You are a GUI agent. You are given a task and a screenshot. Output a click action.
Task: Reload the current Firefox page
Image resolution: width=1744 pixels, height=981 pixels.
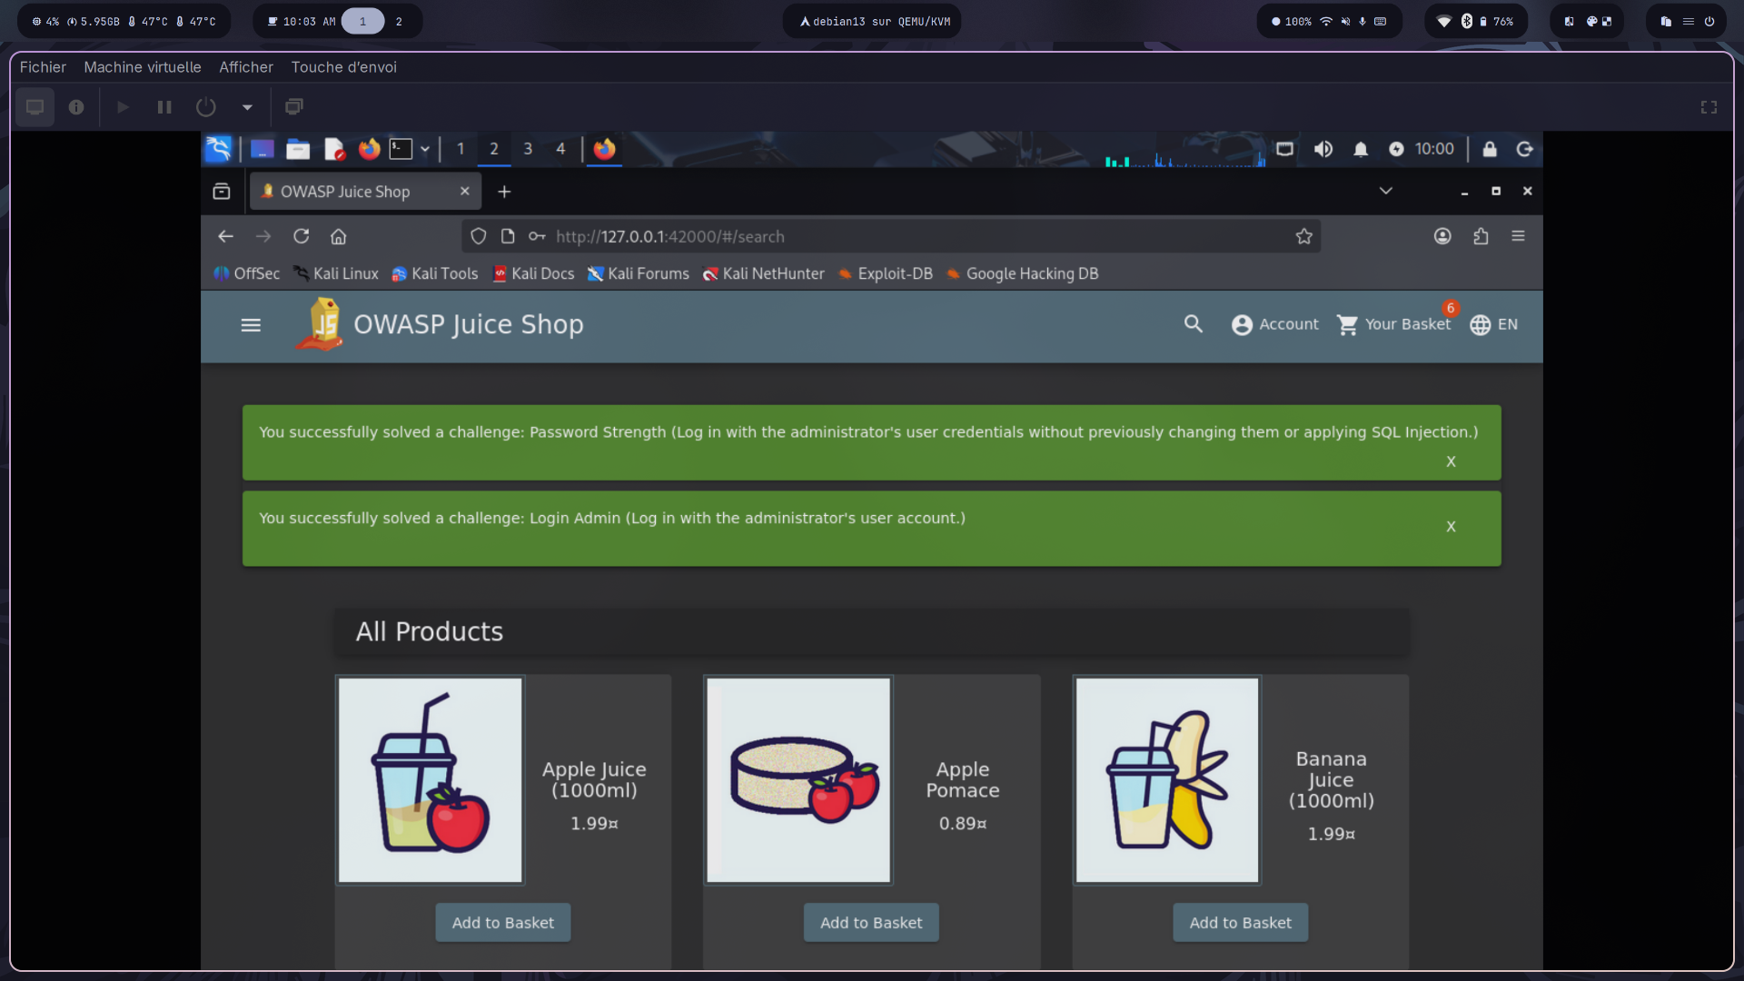(302, 236)
